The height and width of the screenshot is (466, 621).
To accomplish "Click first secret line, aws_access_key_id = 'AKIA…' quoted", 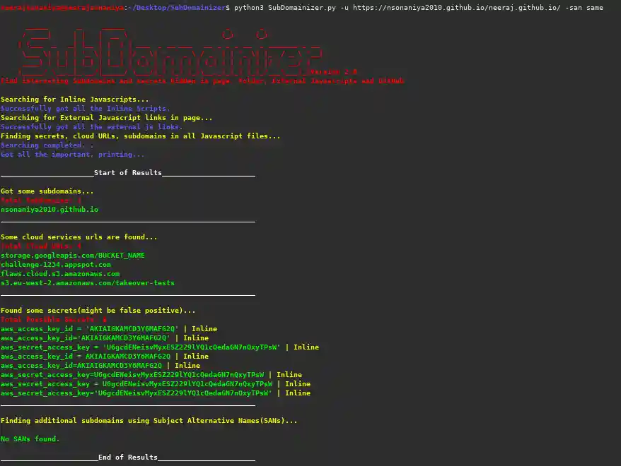I will click(x=109, y=328).
